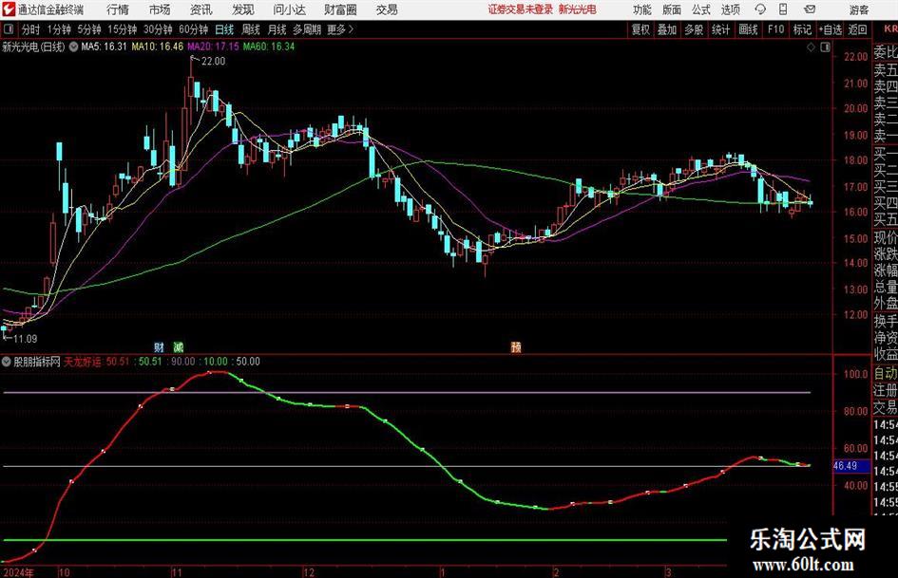
Task: Click the 减 marker on the chart
Action: (179, 346)
